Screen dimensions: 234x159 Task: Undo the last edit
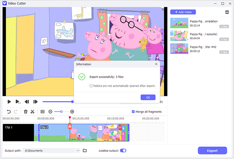(9, 112)
